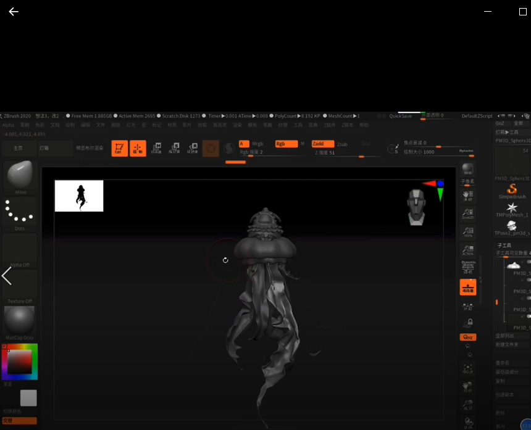Viewport: 531px width, 430px height.
Task: Click inside the color picker square
Action: 19,362
